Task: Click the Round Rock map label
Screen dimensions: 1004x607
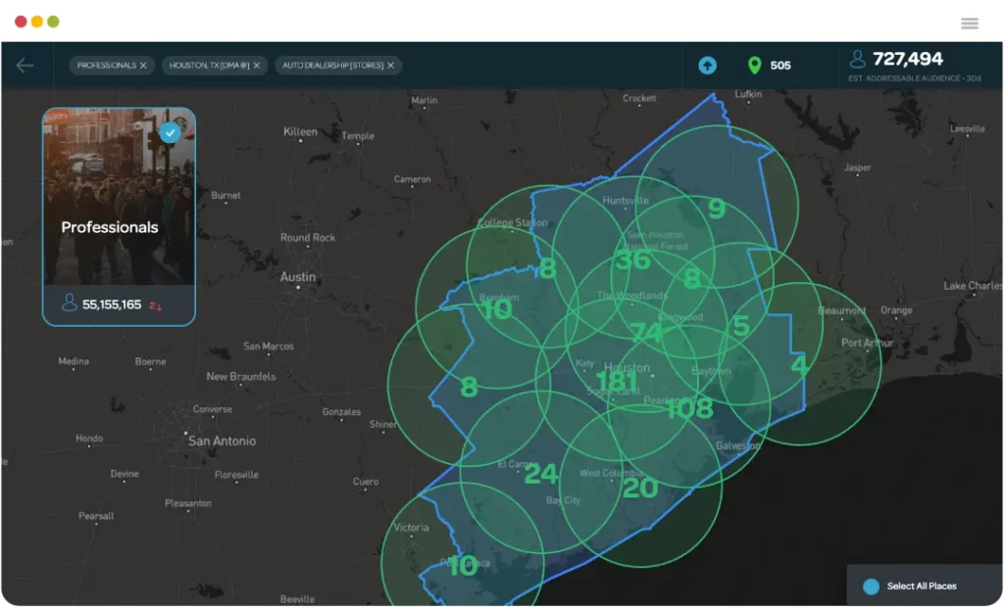Action: coord(307,237)
